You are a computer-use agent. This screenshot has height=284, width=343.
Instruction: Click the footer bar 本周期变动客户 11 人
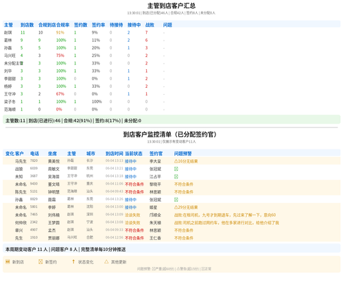171,249
